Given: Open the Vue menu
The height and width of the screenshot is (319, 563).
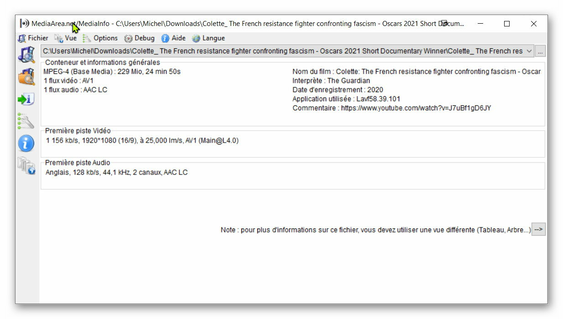Looking at the screenshot, I should 66,38.
